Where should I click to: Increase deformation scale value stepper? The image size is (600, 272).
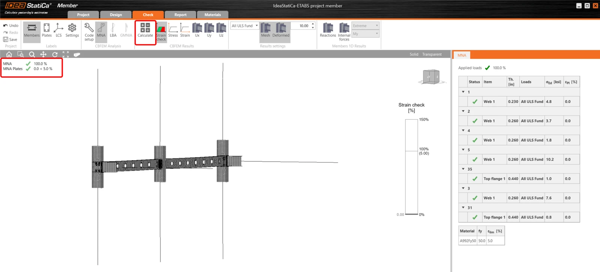coord(313,24)
